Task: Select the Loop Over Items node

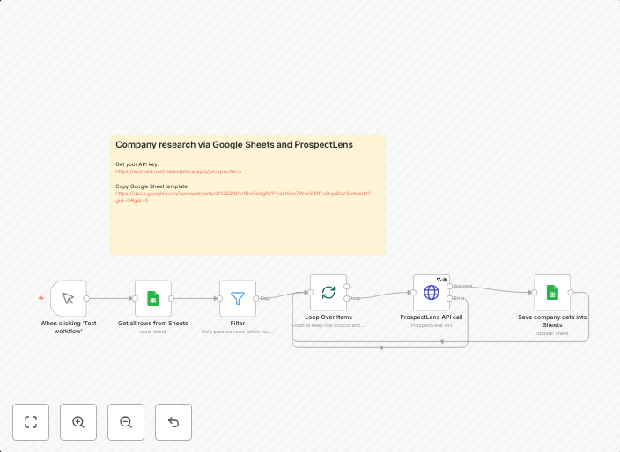Action: (328, 293)
